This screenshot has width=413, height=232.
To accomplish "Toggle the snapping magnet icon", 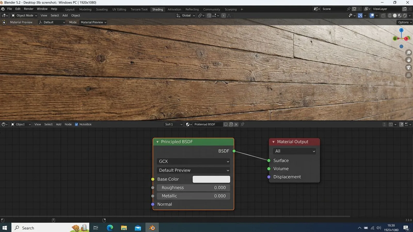I will coord(209,15).
